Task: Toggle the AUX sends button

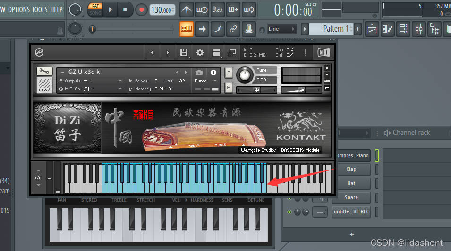Action: (x=327, y=81)
